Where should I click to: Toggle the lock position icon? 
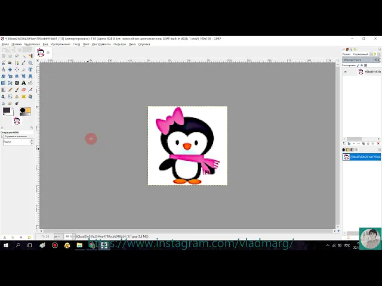(x=362, y=66)
